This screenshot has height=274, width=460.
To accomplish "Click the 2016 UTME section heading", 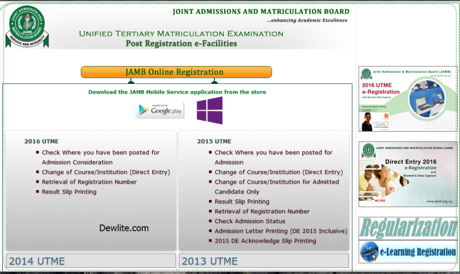I will click(41, 141).
